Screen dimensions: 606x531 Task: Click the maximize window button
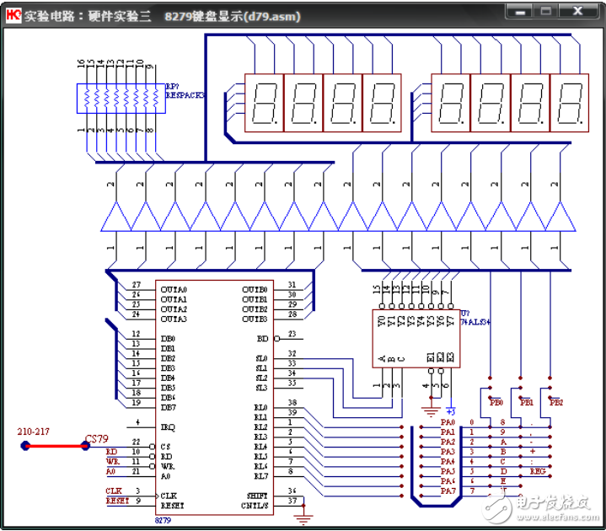[x=546, y=11]
